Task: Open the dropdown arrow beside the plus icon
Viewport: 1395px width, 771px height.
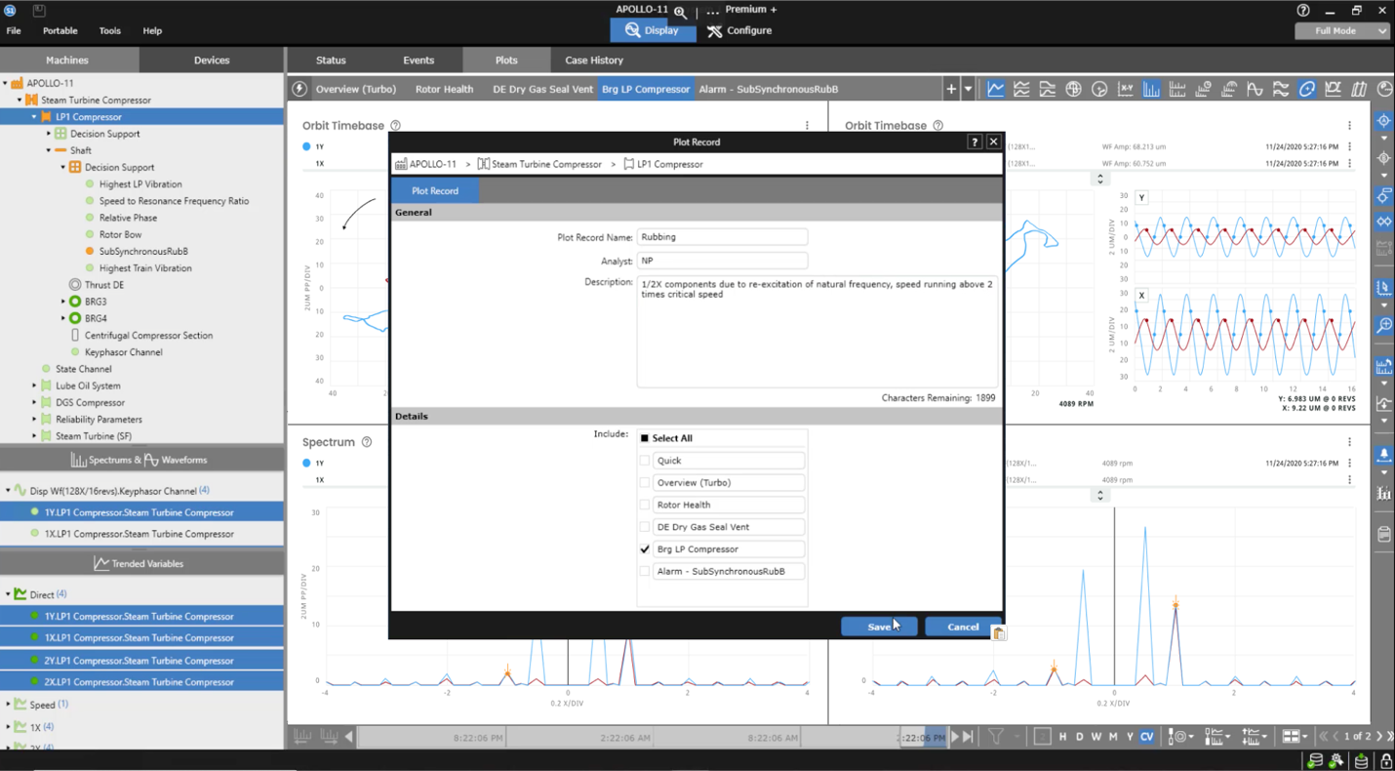Action: pyautogui.click(x=968, y=89)
